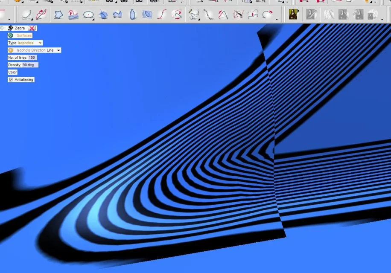Click the grayed image icon right of Mona Lisa
Viewport: 391px width, 273px height.
(x=312, y=15)
